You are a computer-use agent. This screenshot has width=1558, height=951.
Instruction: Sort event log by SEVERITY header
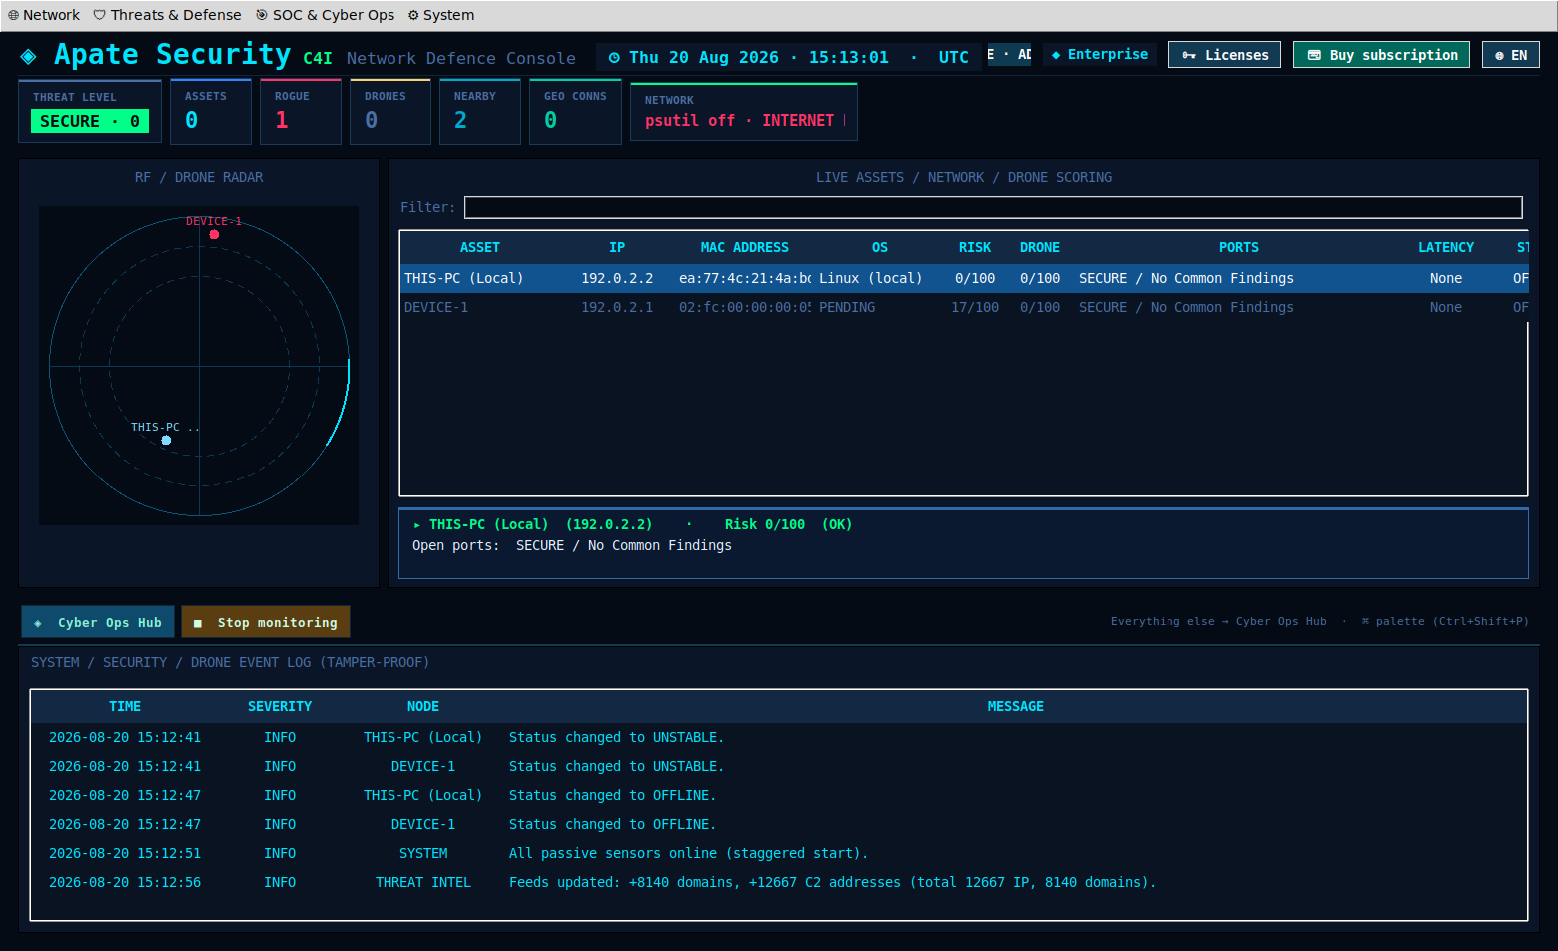point(280,706)
